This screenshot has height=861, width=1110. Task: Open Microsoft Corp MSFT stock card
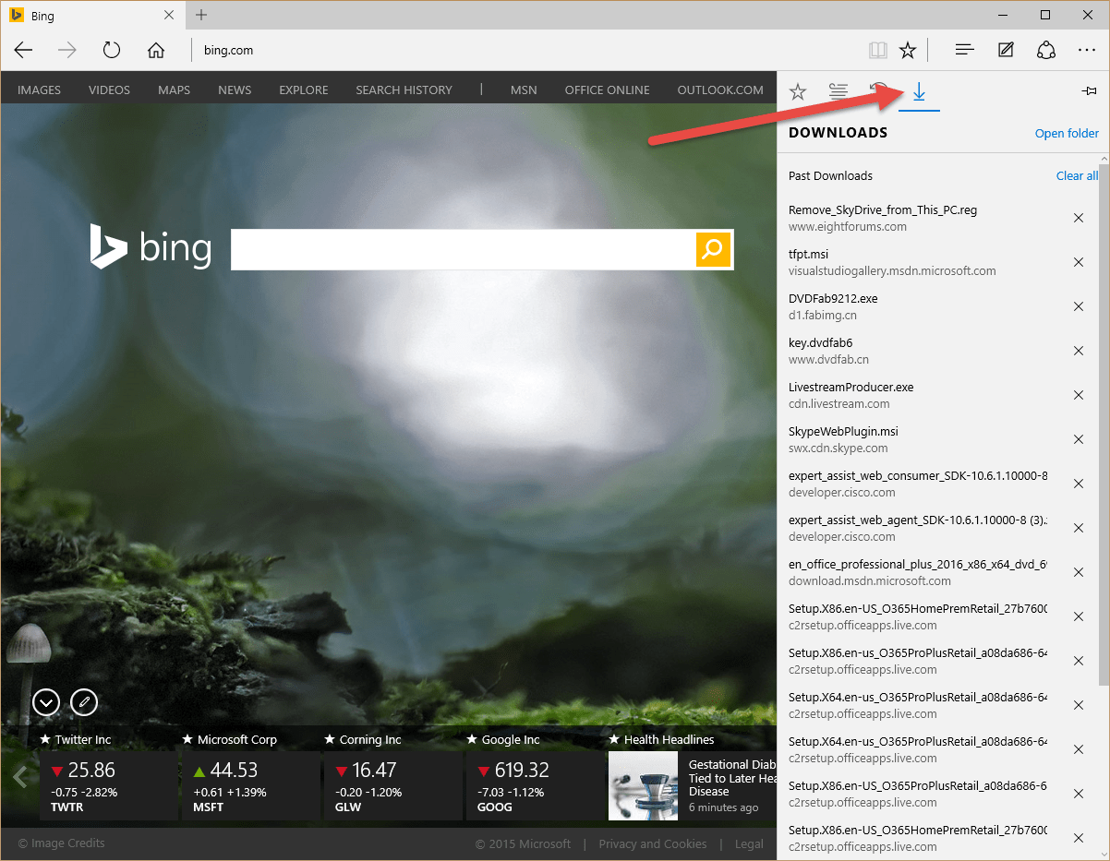point(250,785)
